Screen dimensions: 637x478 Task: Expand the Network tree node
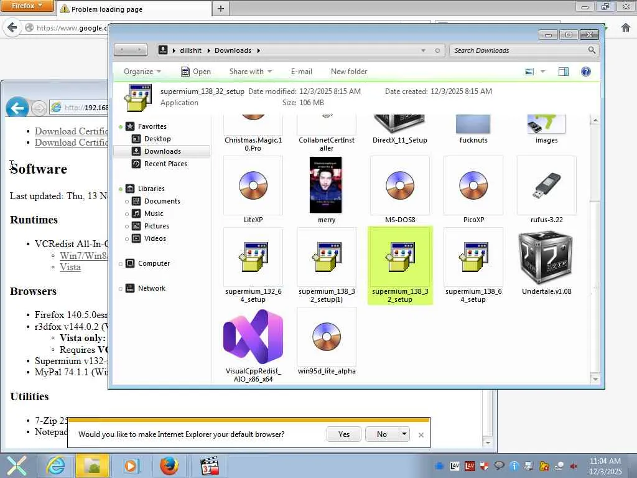tap(121, 289)
